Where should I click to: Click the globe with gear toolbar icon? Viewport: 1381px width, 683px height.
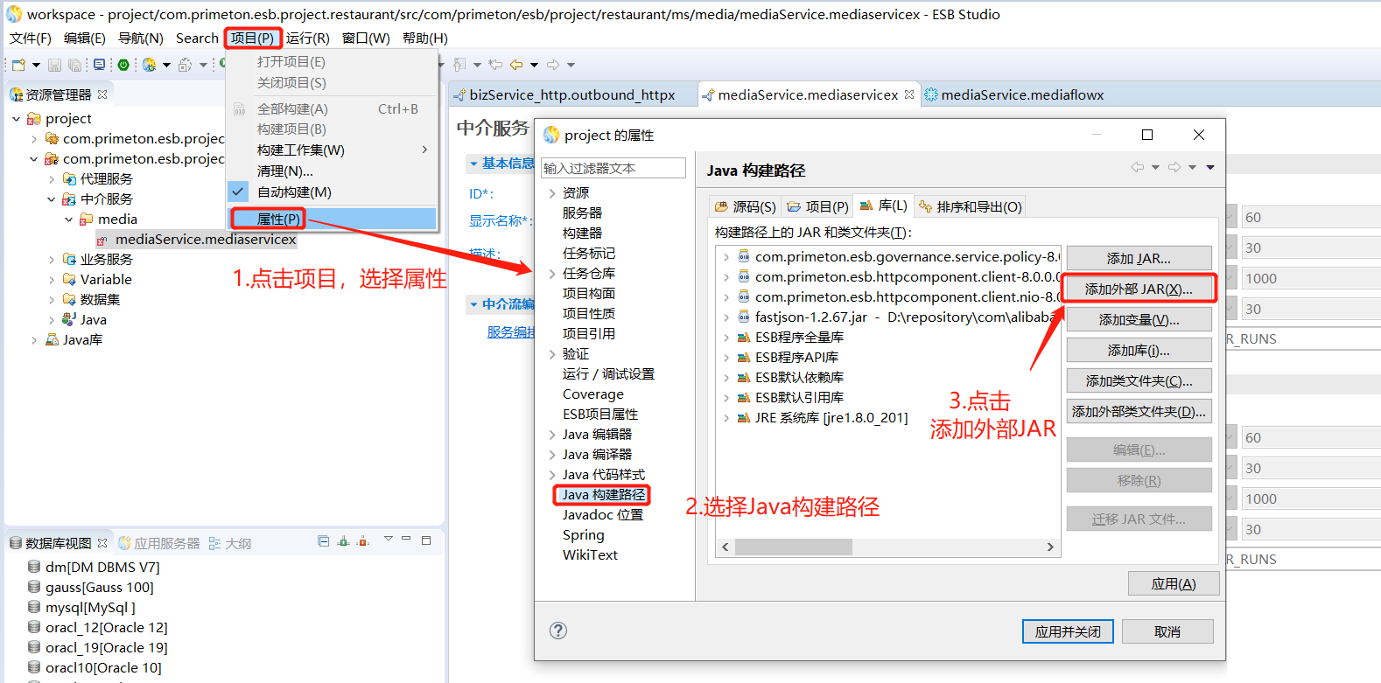coord(150,65)
